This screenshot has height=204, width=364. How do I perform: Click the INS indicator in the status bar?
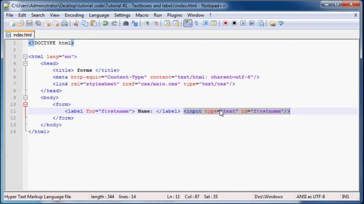pos(345,197)
